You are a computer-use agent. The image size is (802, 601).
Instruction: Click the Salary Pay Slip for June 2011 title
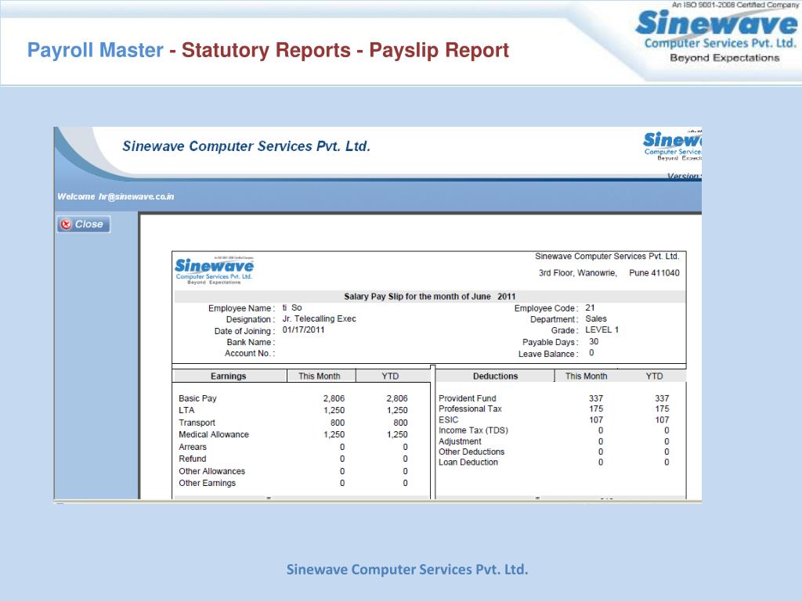430,297
